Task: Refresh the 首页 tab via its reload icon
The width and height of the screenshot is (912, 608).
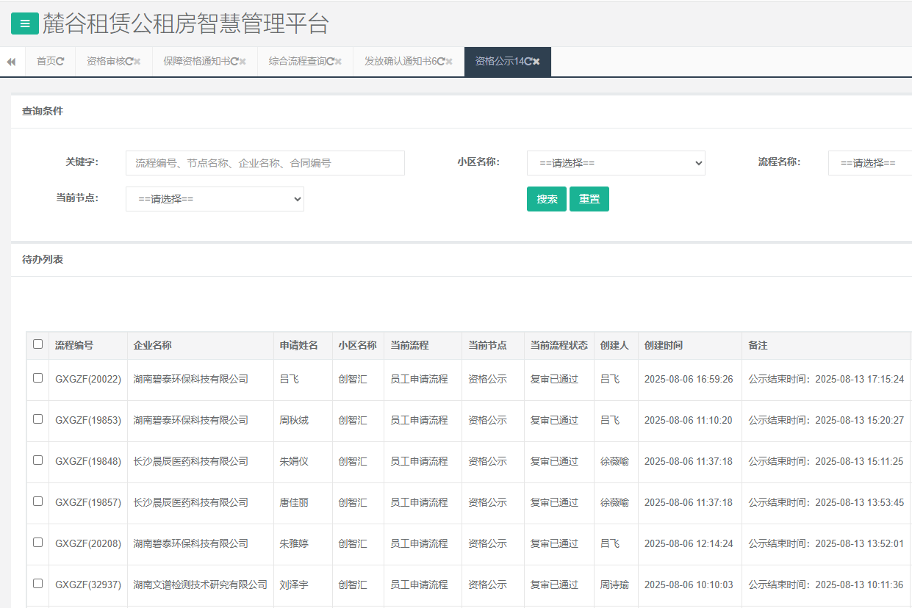Action: (60, 62)
